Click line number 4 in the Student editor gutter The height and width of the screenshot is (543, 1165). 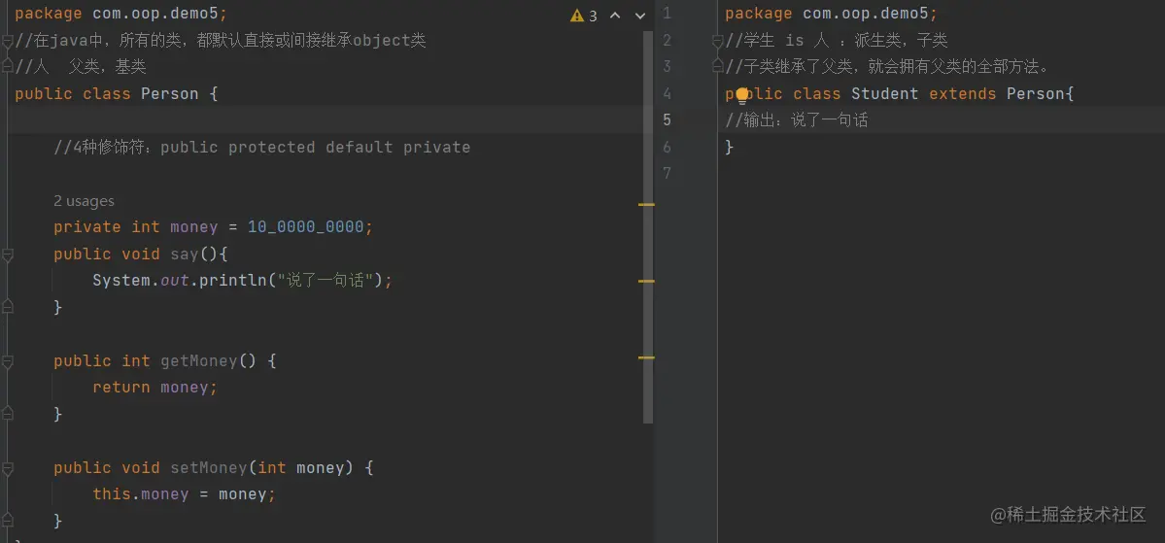pyautogui.click(x=667, y=93)
